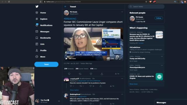Open options menu on 'Neurotic women' reply
Viewport: 187px width, 105px height.
pos(122,78)
